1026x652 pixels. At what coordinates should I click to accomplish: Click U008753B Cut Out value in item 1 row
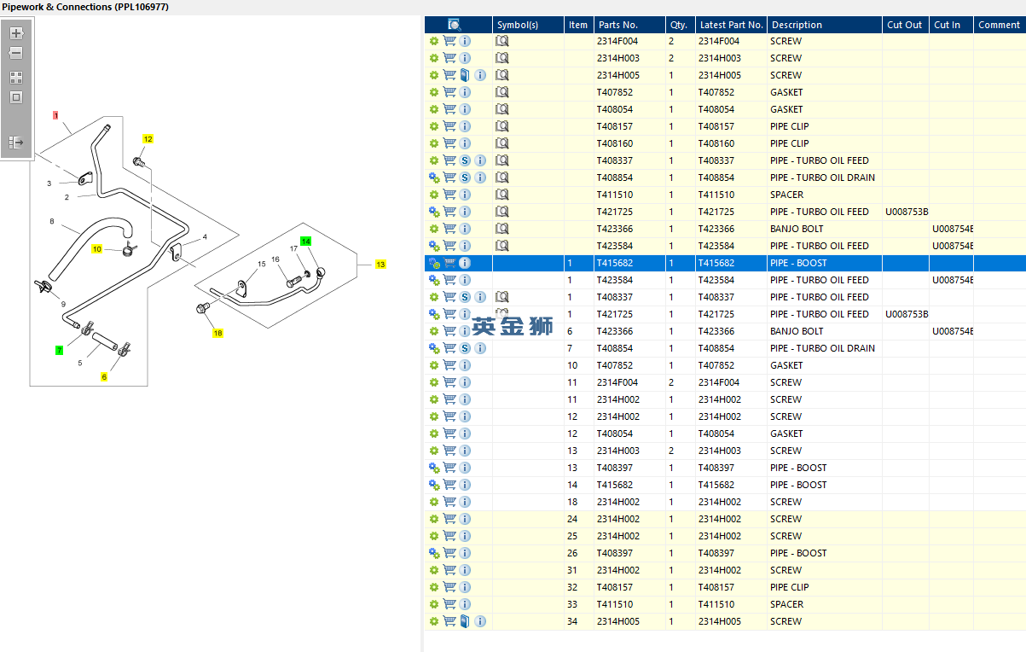pyautogui.click(x=907, y=314)
